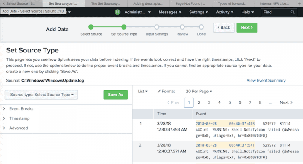Switch to Internal NFR Lice... browser tab
Screen dimensions: 303x164
274,3
